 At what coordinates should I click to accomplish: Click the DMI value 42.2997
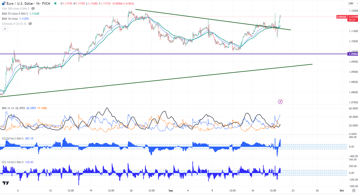[x=31, y=108]
